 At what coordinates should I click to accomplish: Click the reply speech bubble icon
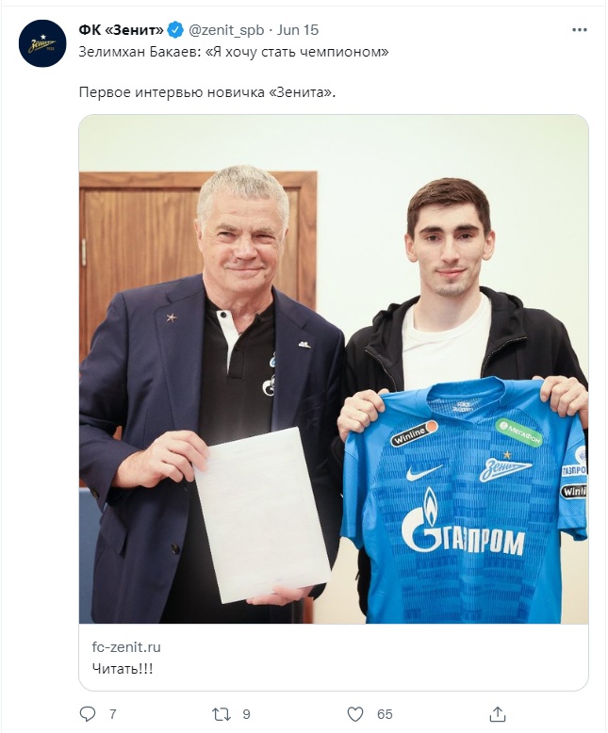(88, 714)
